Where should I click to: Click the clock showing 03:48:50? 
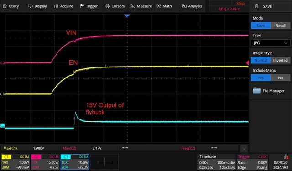point(281,162)
